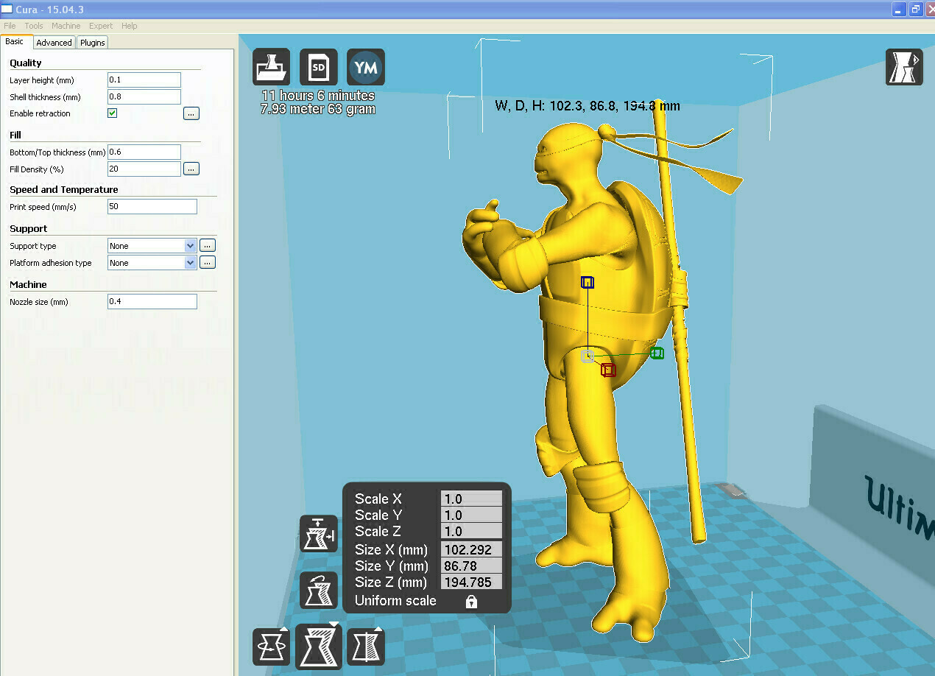Image resolution: width=935 pixels, height=676 pixels.
Task: Toggle the Uniform scale lock
Action: tap(471, 602)
